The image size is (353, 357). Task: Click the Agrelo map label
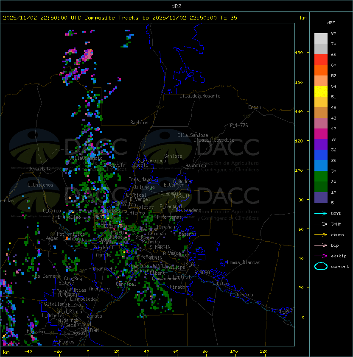(104, 255)
